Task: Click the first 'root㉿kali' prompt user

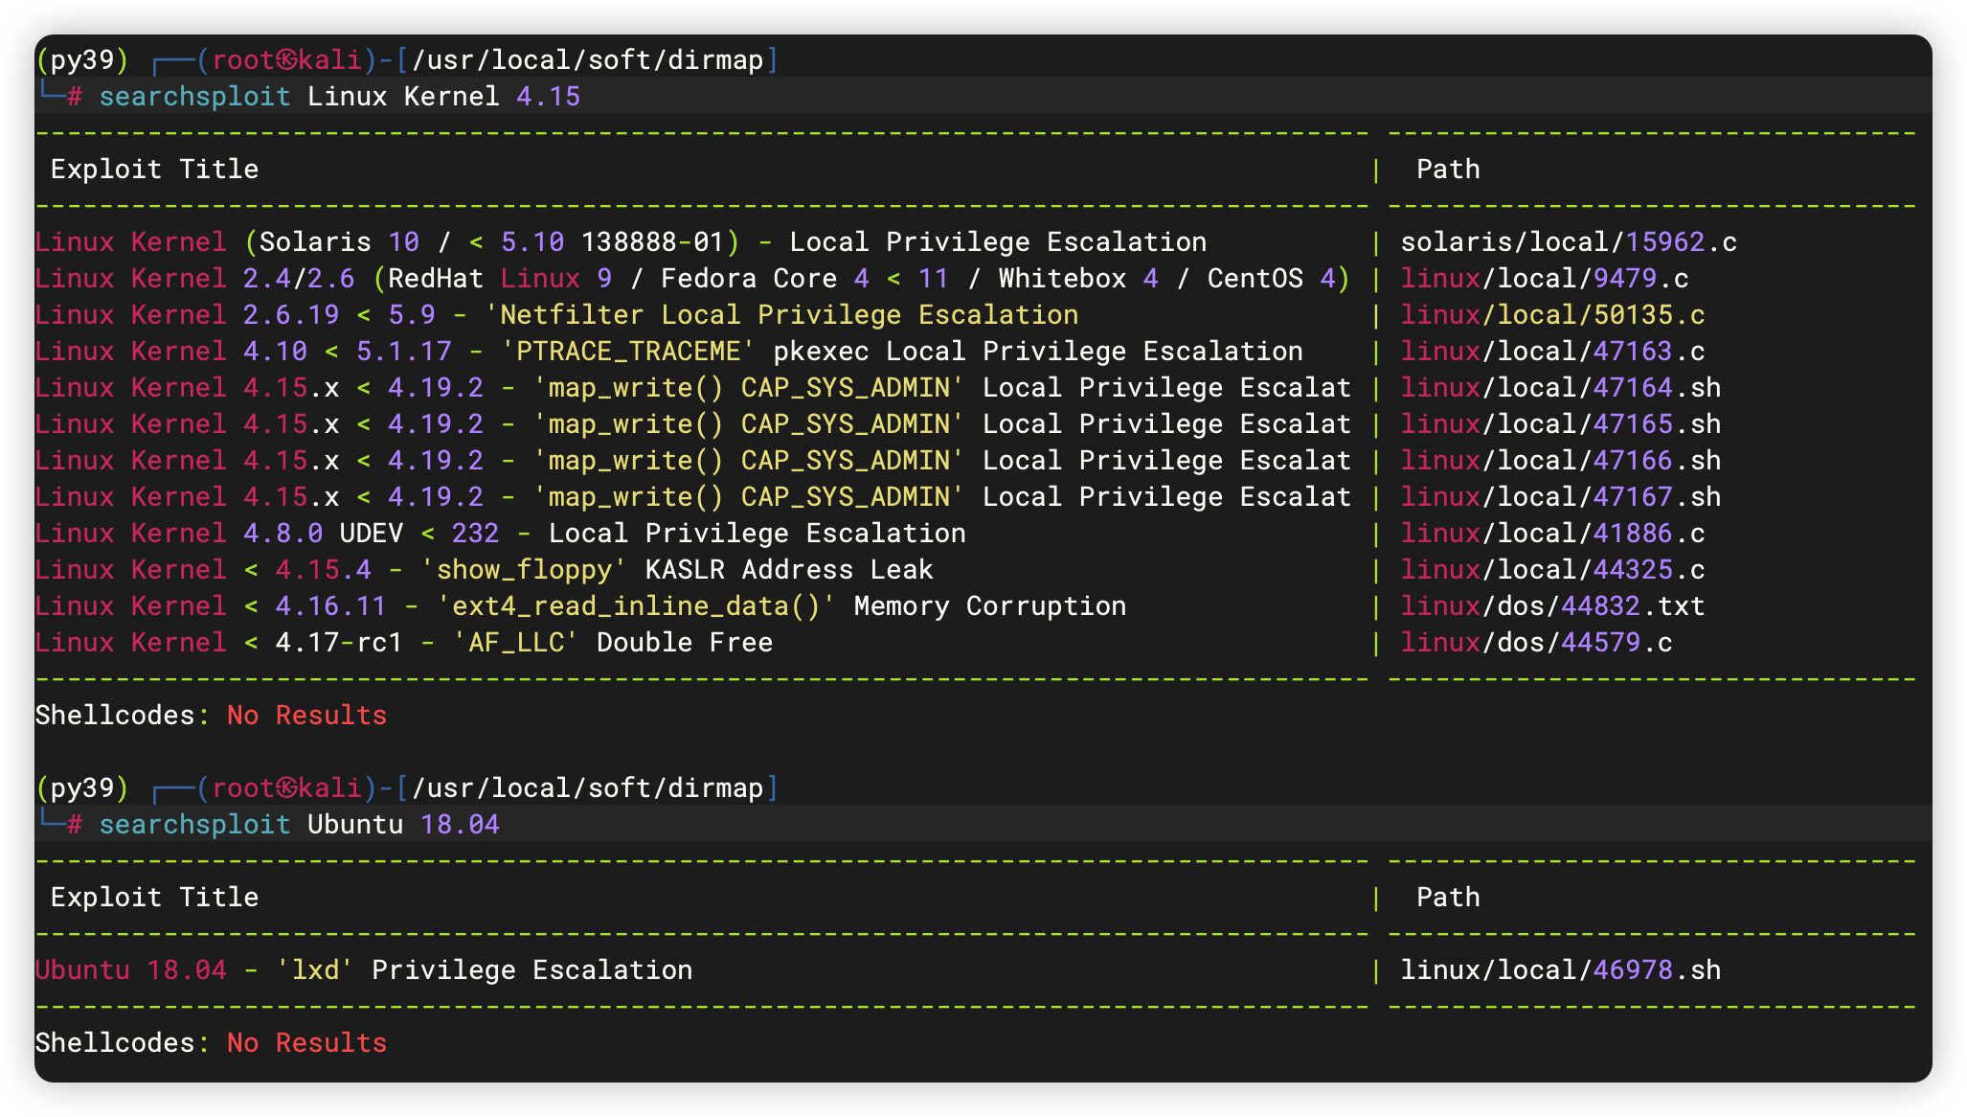Action: [x=287, y=60]
